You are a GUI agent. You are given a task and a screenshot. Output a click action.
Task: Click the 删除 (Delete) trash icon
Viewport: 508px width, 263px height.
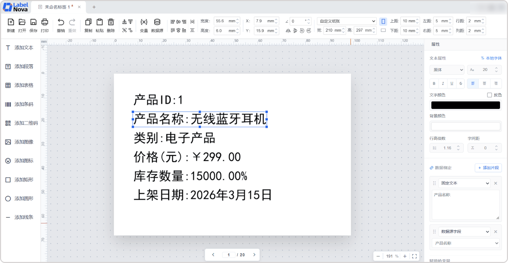coord(111,22)
